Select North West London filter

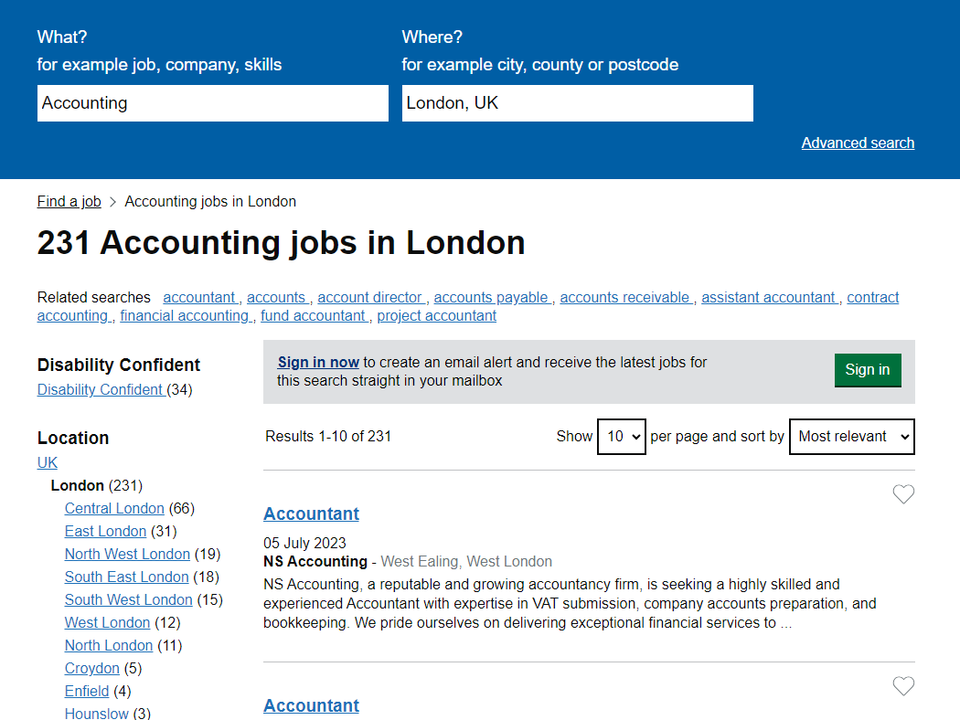pyautogui.click(x=127, y=555)
